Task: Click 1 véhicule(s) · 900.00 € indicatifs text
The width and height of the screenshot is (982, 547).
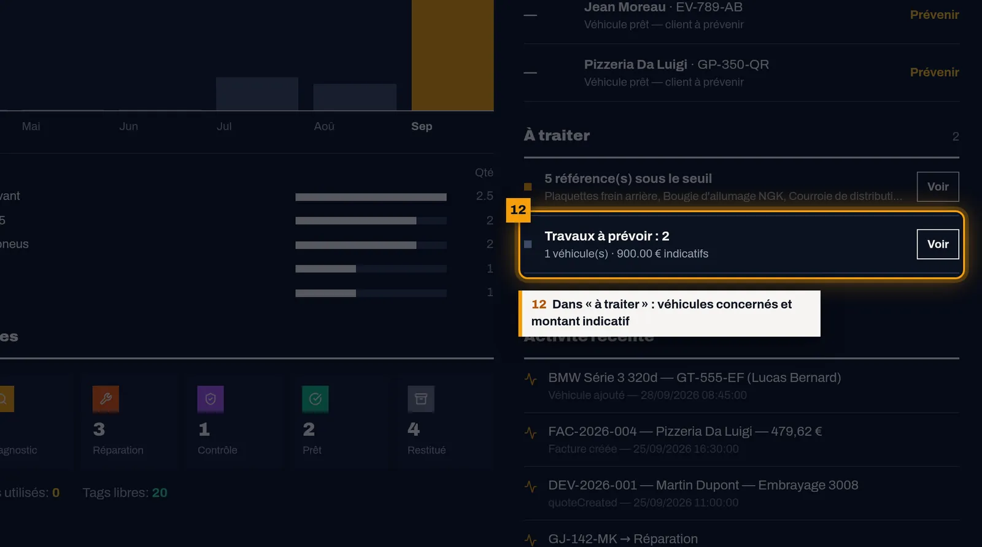Action: [x=626, y=254]
